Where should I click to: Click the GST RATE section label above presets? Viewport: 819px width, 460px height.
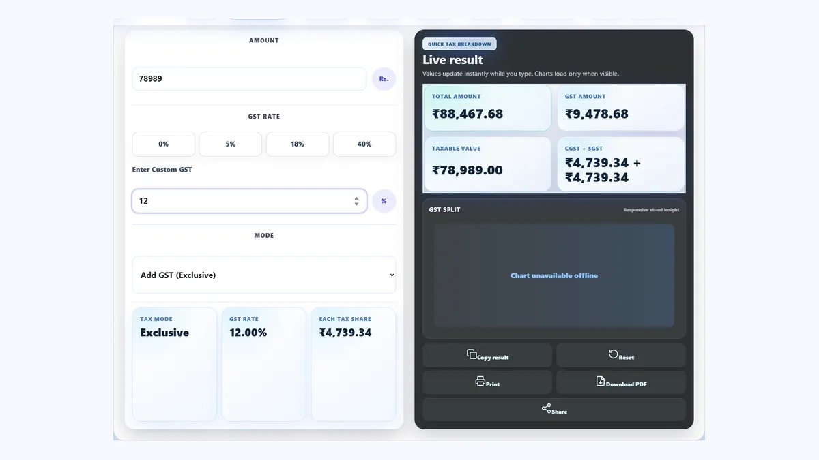coord(264,117)
